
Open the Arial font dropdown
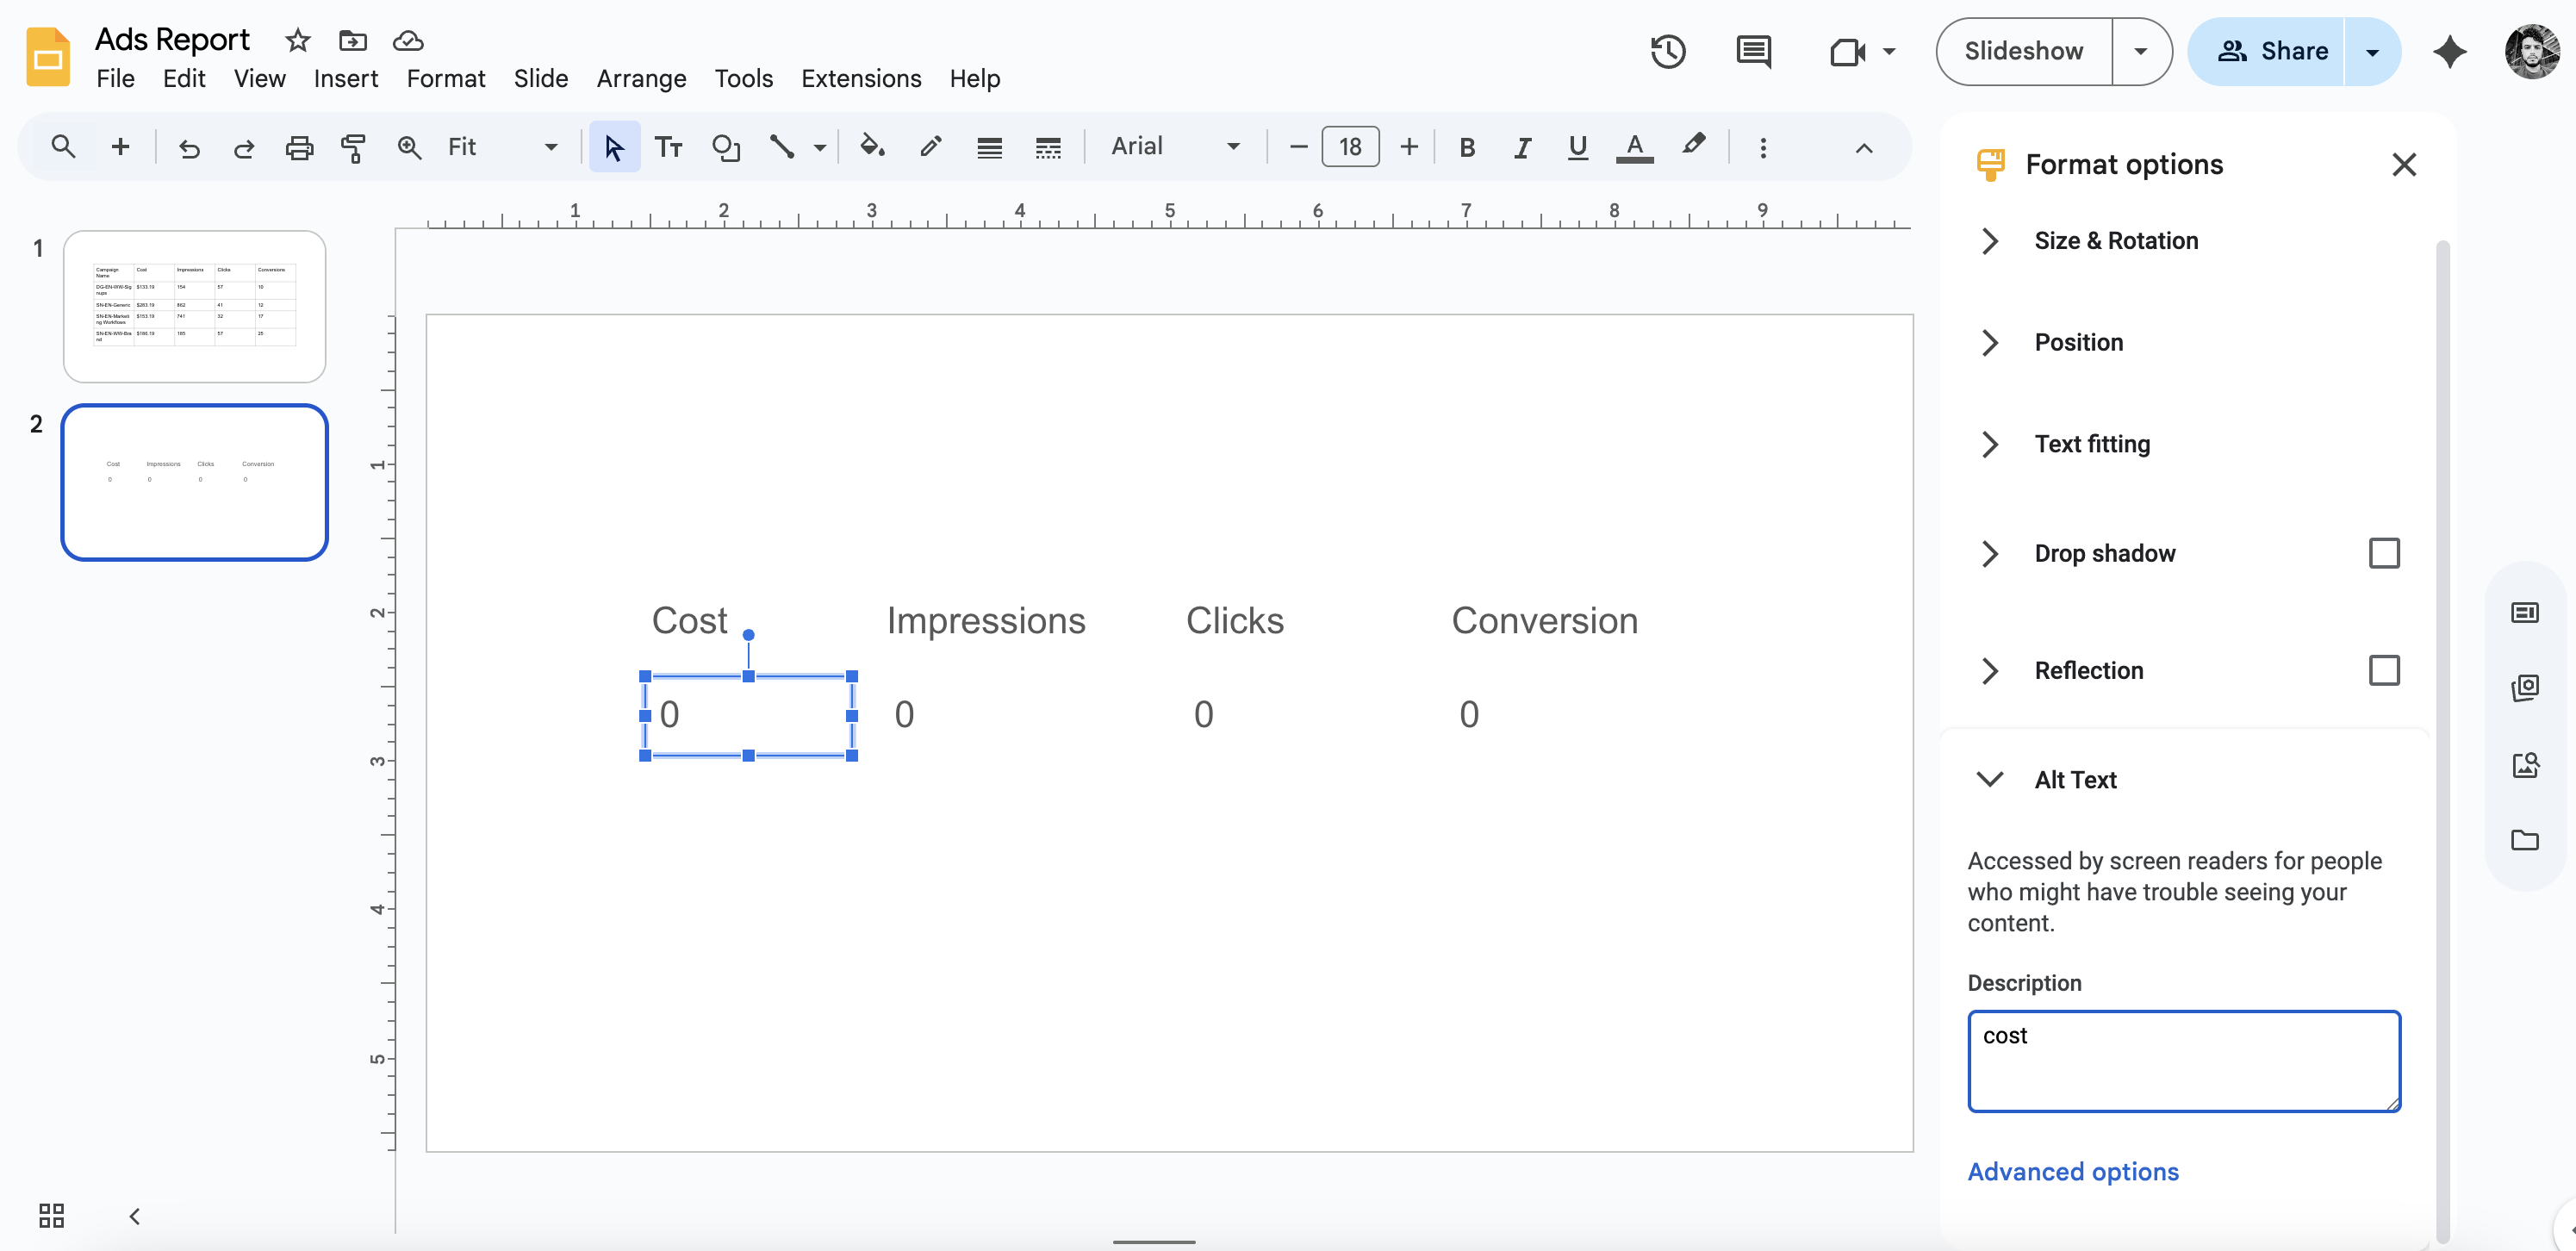1174,147
